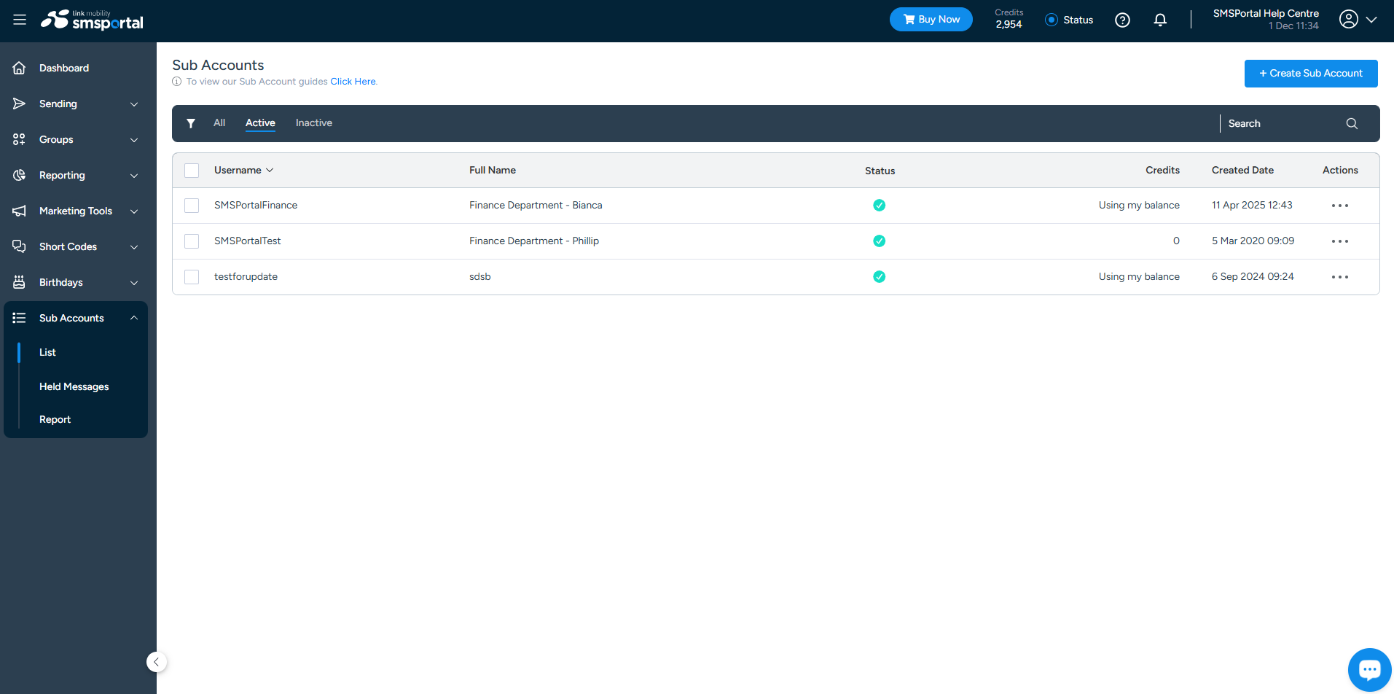Click the Groups icon in sidebar
The width and height of the screenshot is (1394, 694).
point(20,139)
